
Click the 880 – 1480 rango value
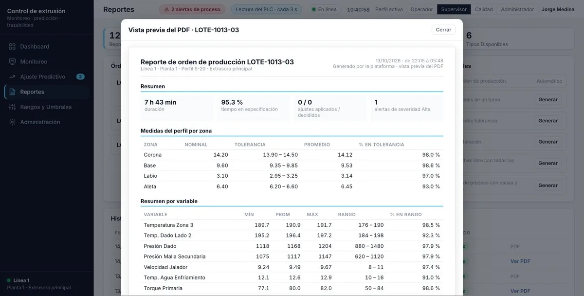click(x=369, y=246)
